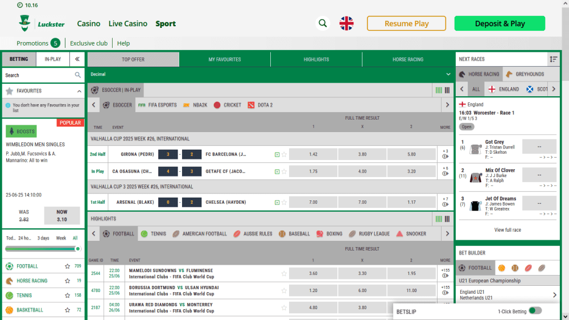The image size is (569, 320).
Task: Favourite the Mamelodi Sundowns vs Fluminense match
Action: pos(284,274)
